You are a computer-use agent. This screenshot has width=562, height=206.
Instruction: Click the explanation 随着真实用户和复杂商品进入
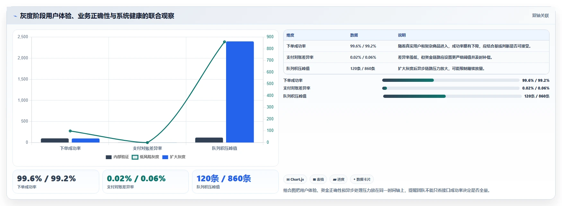pyautogui.click(x=465, y=46)
